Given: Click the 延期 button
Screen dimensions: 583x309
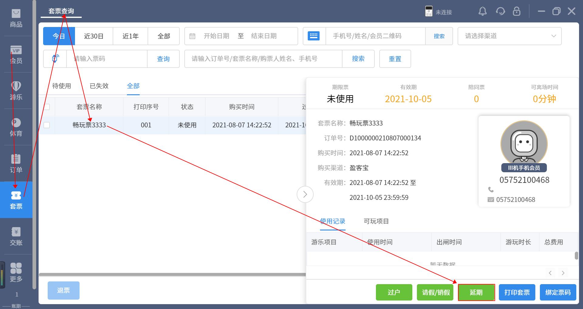Looking at the screenshot, I should [x=476, y=292].
